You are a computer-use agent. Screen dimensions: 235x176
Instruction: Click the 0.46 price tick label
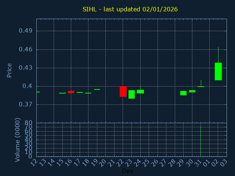click(26, 49)
